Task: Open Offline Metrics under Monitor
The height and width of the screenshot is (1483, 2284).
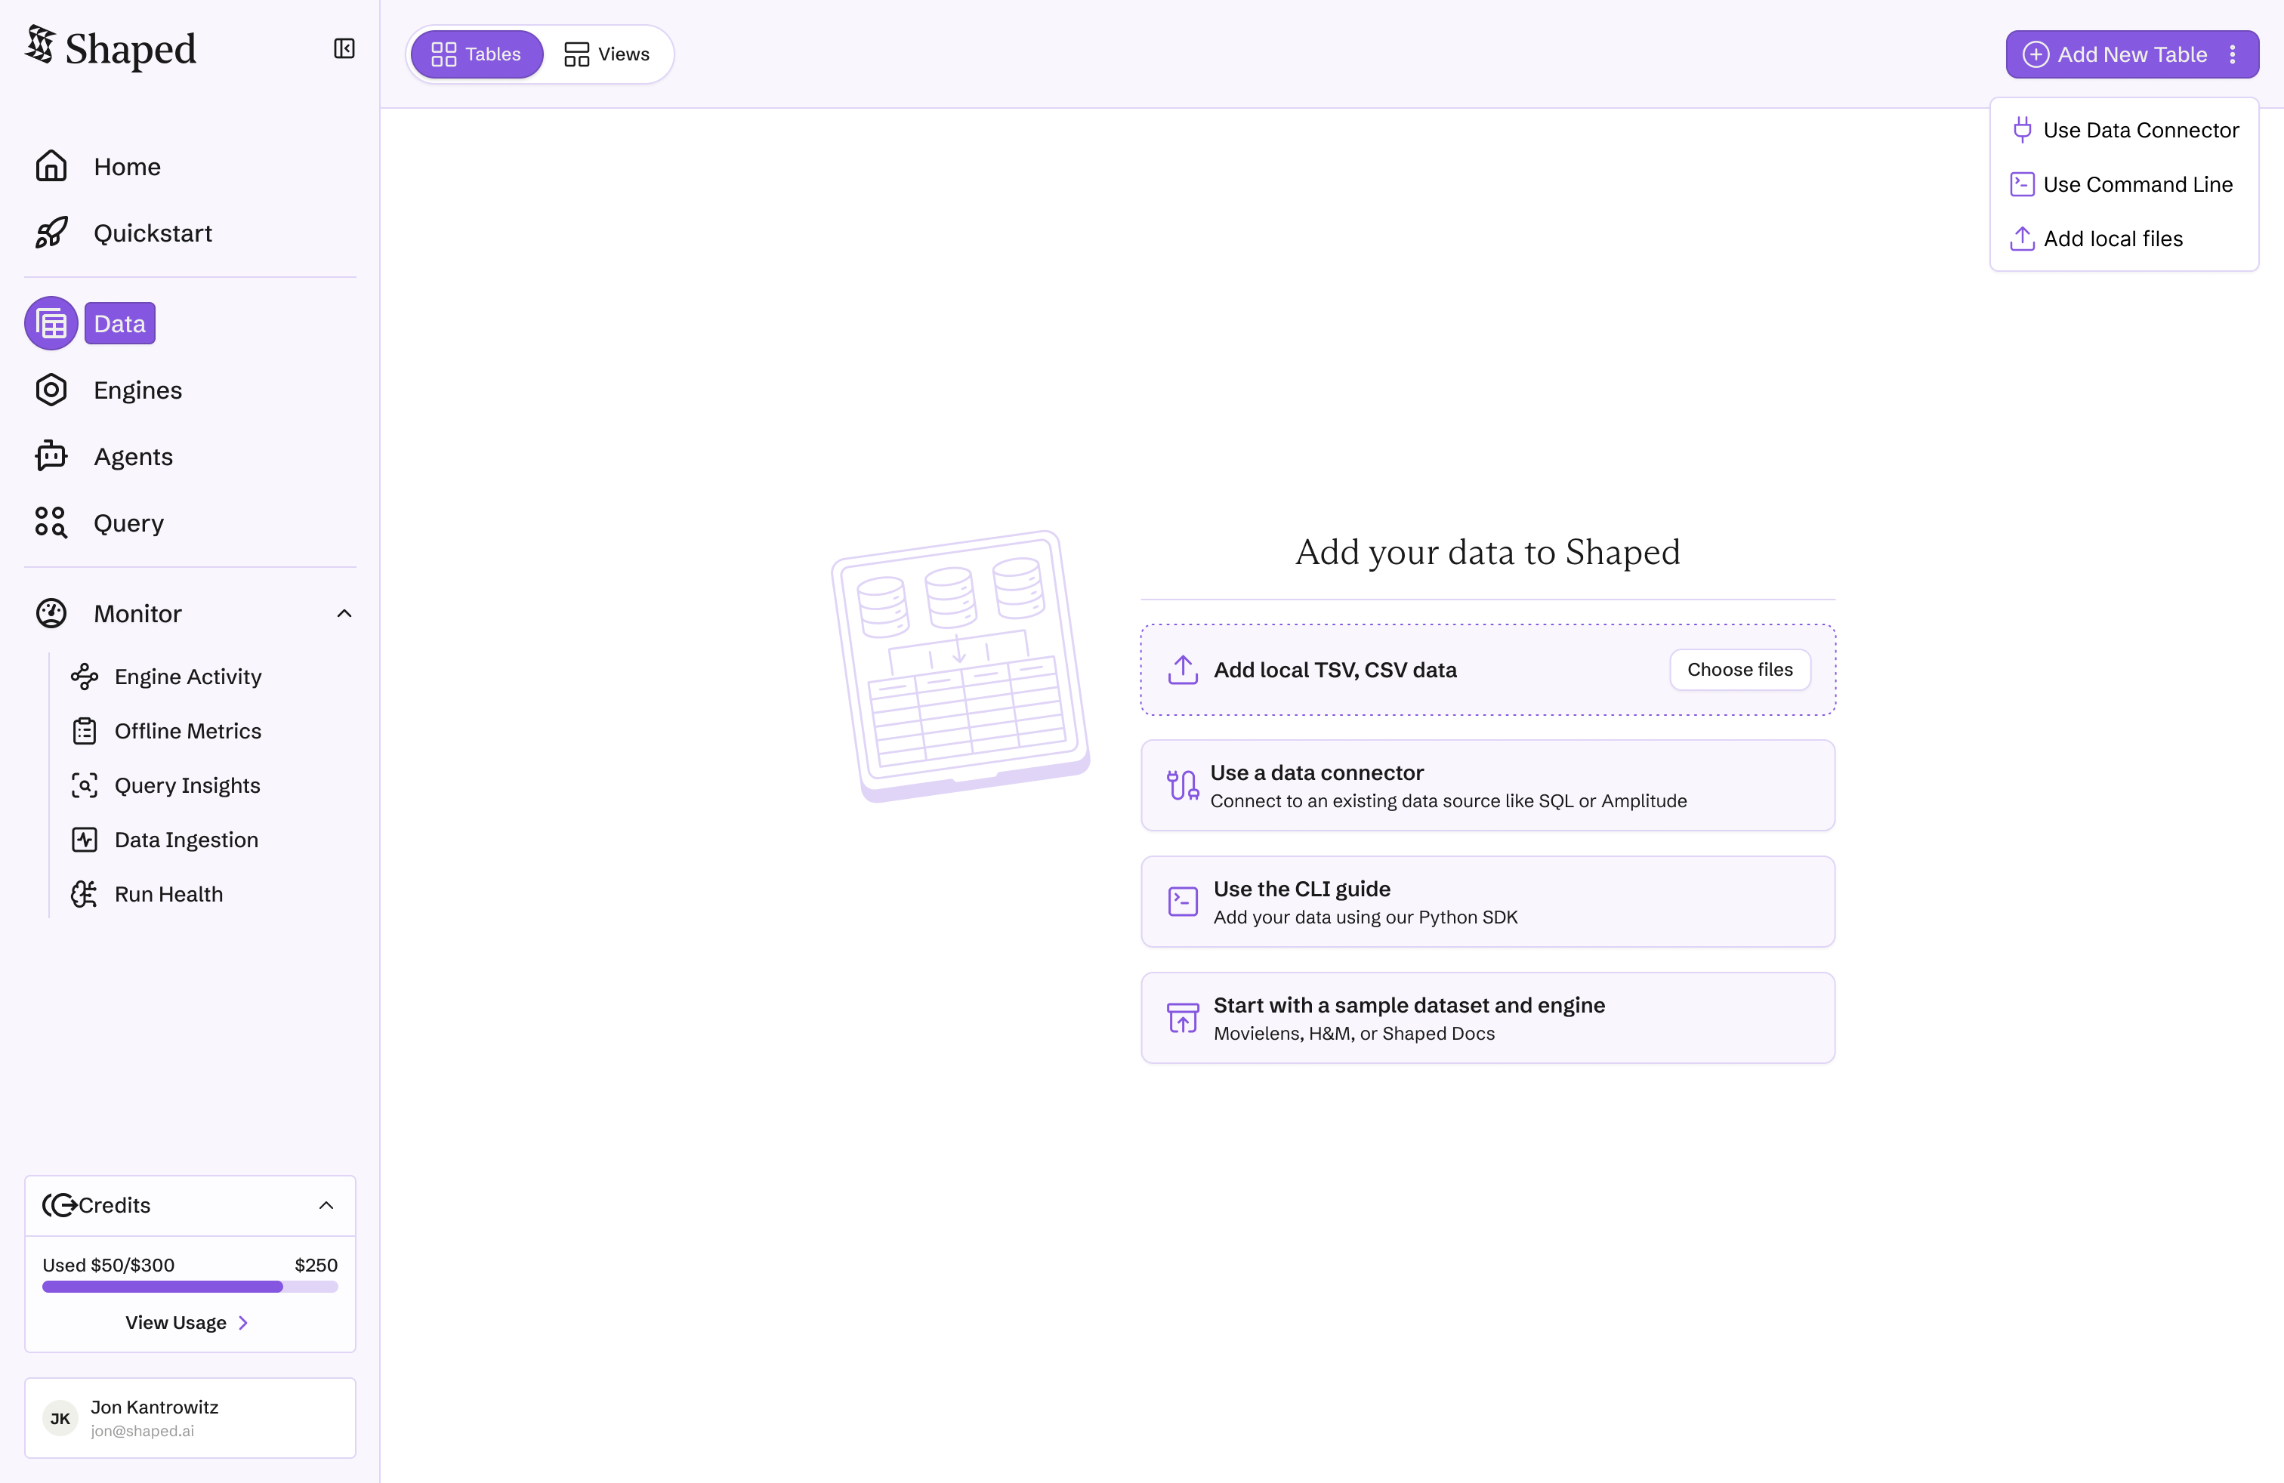Action: tap(188, 731)
